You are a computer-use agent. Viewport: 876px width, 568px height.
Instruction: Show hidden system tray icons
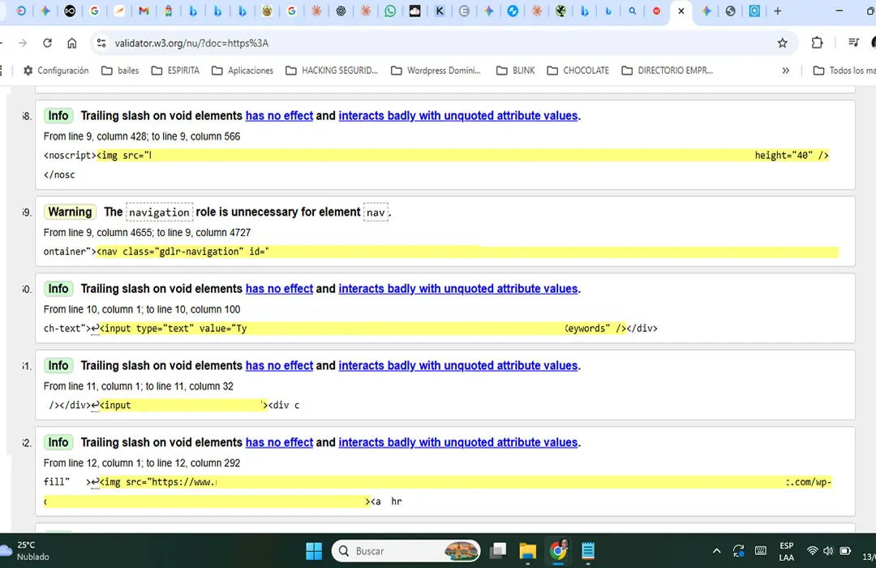click(716, 551)
